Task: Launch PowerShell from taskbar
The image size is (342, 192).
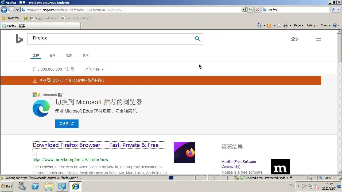Action: point(35,186)
